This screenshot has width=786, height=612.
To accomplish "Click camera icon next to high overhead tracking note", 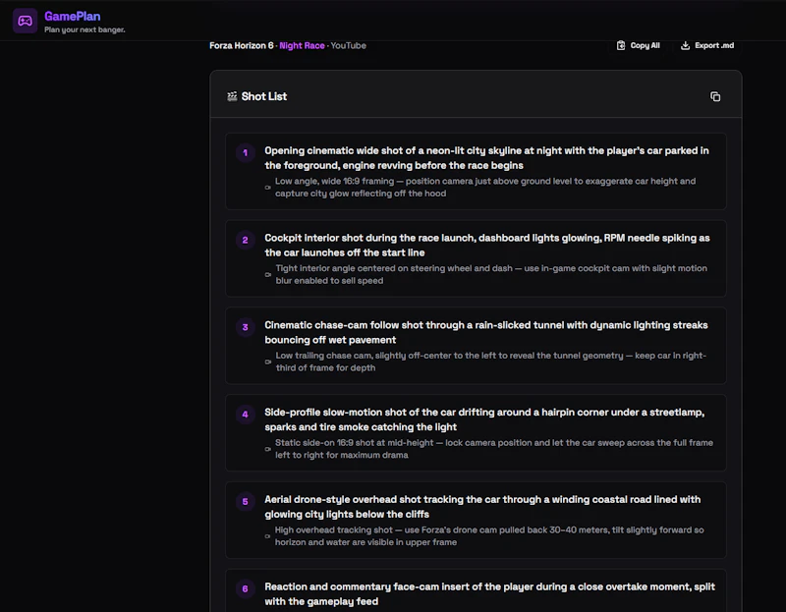I will 267,536.
